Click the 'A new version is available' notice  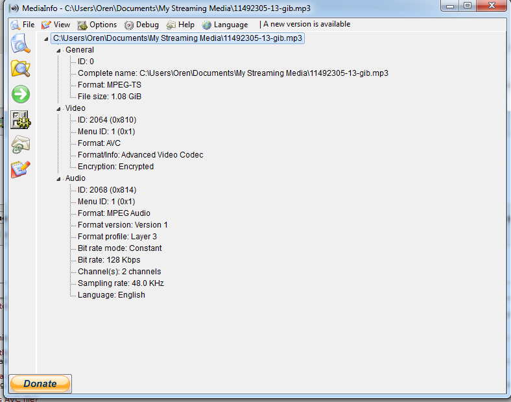[307, 24]
